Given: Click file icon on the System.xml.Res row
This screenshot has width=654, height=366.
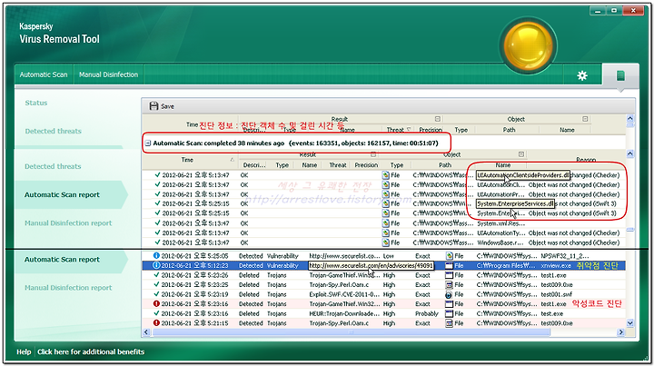Looking at the screenshot, I should tap(385, 223).
